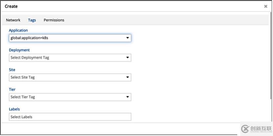
Task: Click the Create dialog title
Action: point(11,6)
